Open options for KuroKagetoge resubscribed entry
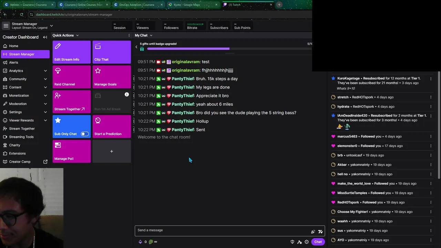 coord(431,79)
